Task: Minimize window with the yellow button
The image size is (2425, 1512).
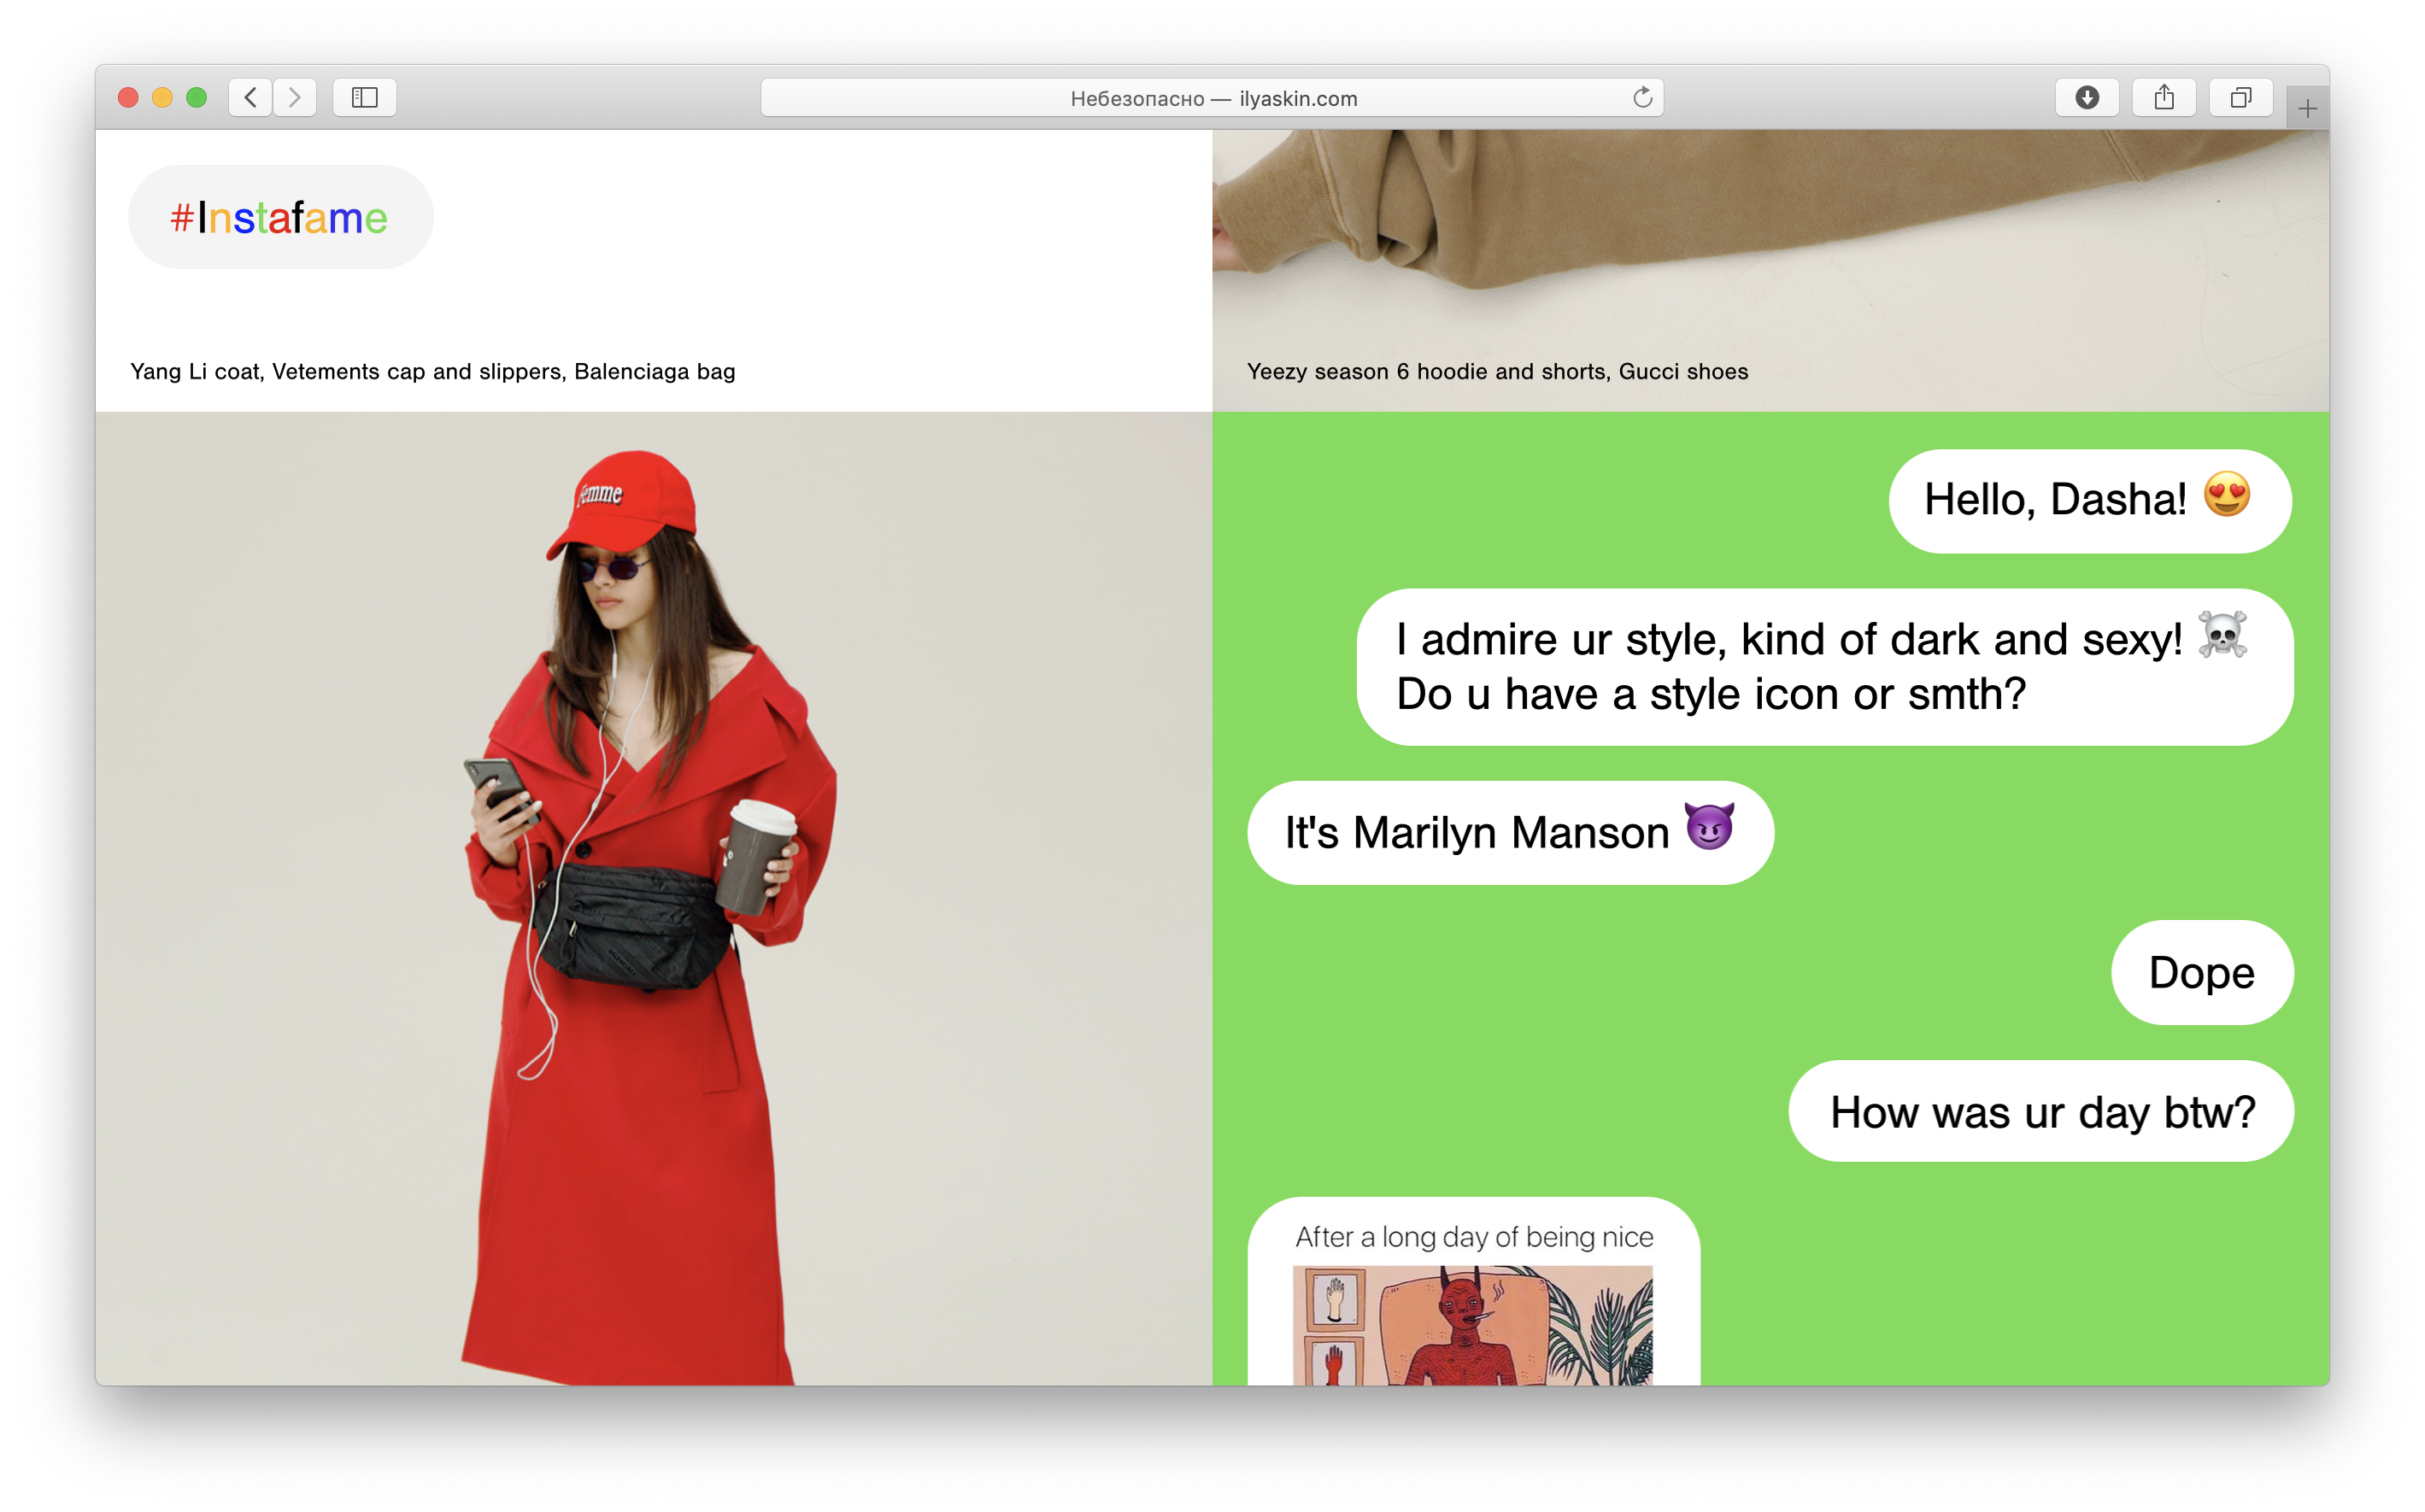Action: pyautogui.click(x=162, y=97)
